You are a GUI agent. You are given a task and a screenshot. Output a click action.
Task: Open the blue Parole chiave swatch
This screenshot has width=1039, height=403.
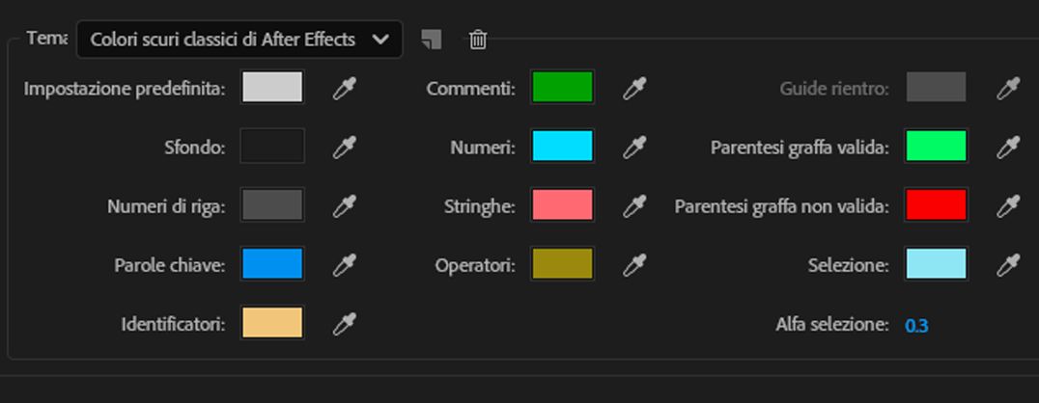coord(272,264)
